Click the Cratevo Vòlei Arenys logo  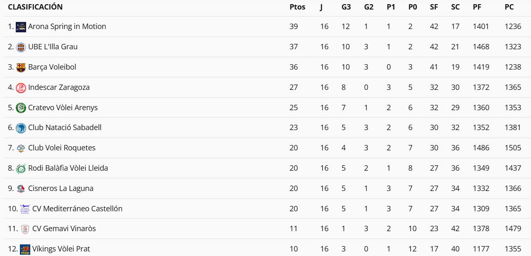(x=21, y=108)
